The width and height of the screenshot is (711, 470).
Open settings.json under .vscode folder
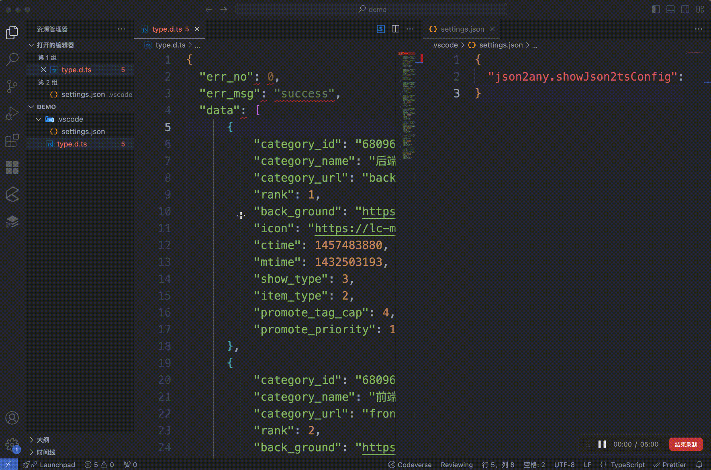click(80, 132)
